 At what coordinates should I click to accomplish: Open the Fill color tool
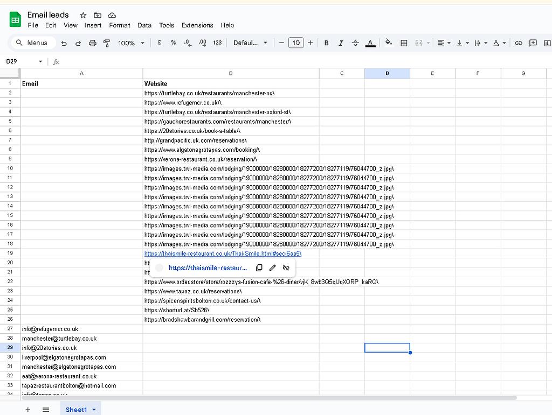pos(389,43)
